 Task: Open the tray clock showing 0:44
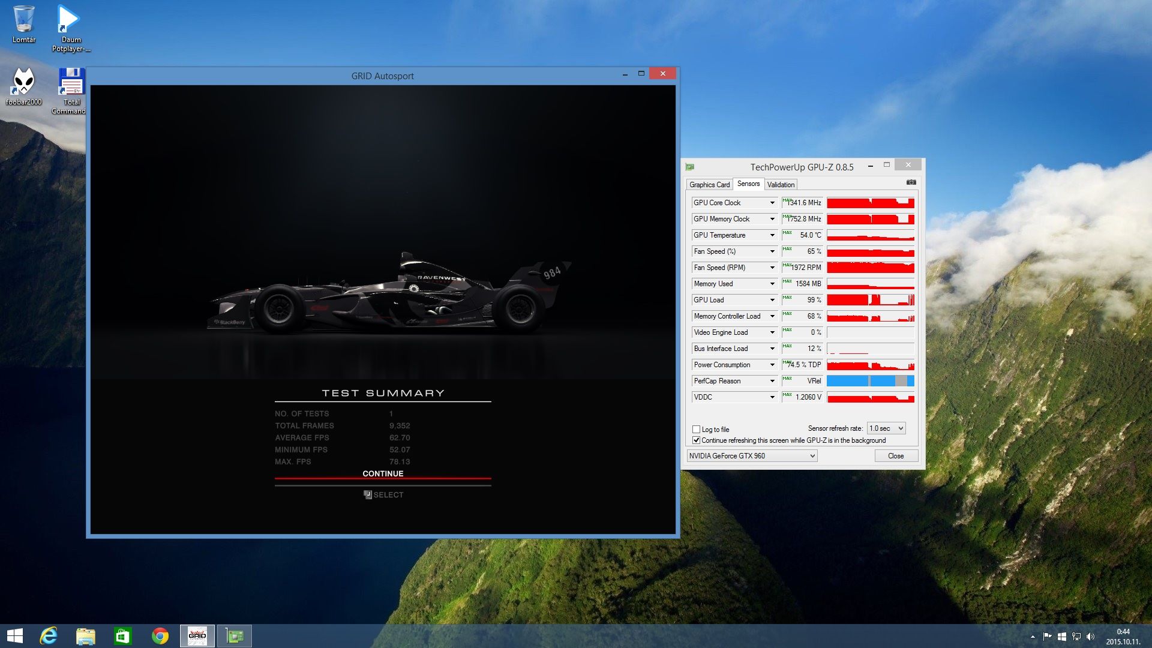[x=1123, y=637]
